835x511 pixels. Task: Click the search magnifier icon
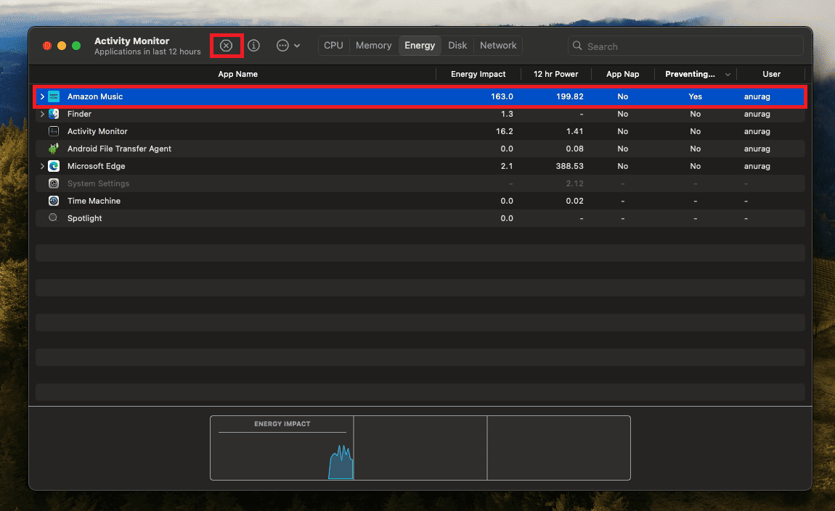pos(577,46)
